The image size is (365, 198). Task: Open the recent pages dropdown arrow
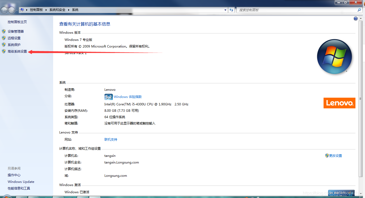pos(17,10)
